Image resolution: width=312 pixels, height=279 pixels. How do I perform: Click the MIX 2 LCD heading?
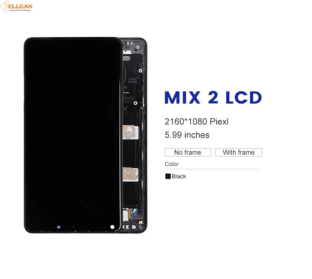coord(213,98)
